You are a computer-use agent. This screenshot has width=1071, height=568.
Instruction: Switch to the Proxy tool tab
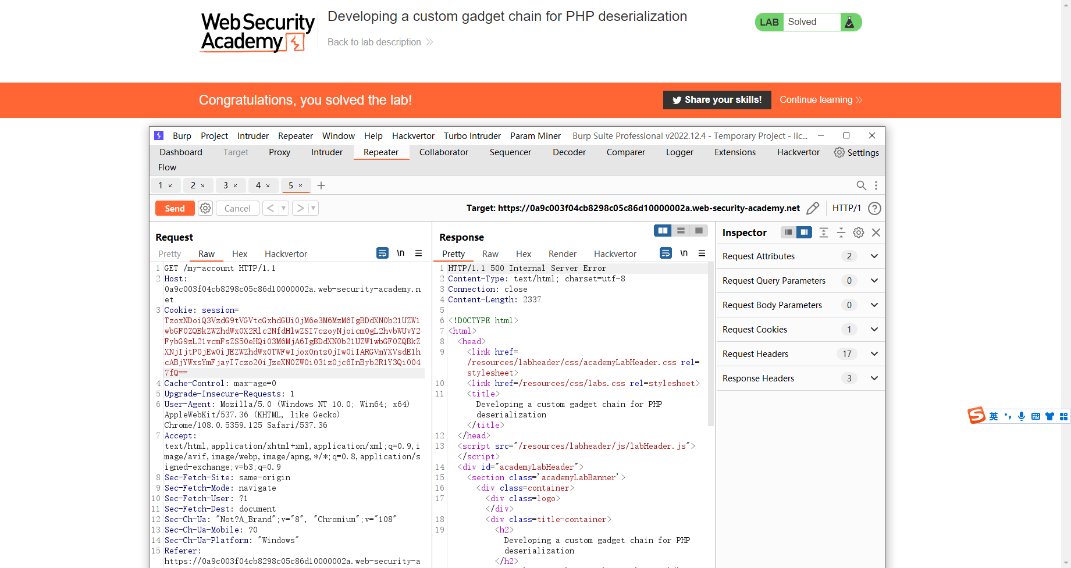[279, 152]
